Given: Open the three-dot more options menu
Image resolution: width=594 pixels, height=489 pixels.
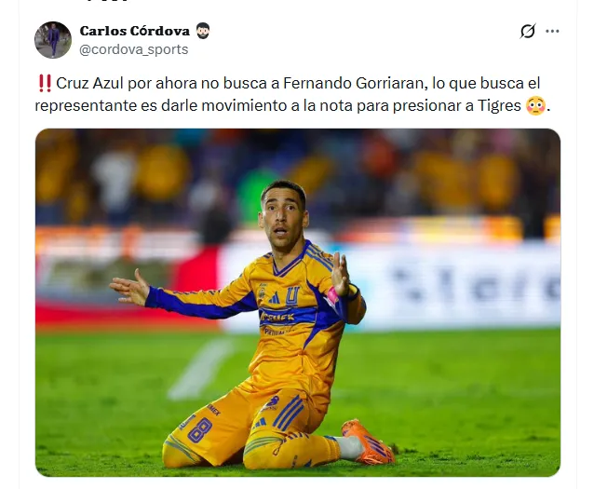Looking at the screenshot, I should 552,31.
